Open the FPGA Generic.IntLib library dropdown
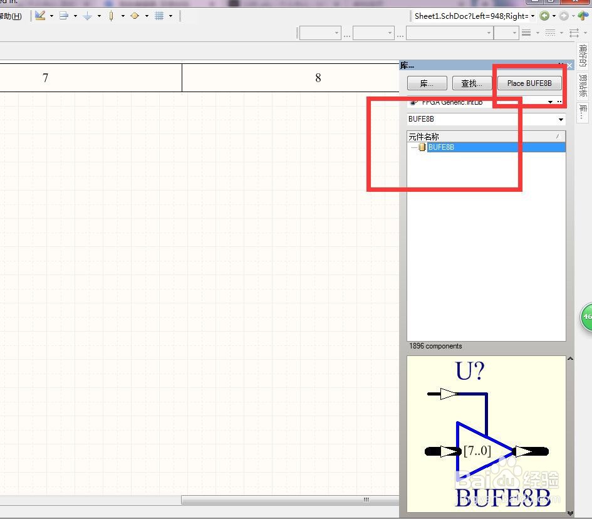This screenshot has width=592, height=519. coord(550,102)
